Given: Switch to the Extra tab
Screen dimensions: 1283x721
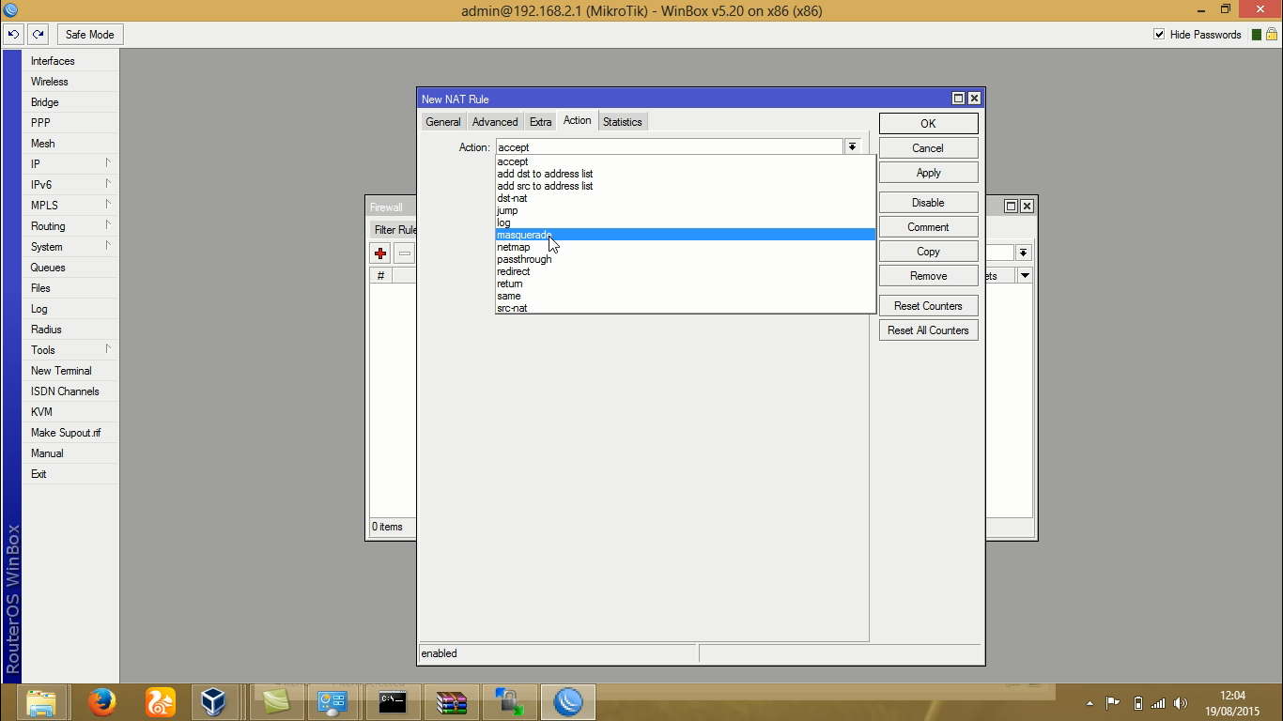Looking at the screenshot, I should (541, 122).
